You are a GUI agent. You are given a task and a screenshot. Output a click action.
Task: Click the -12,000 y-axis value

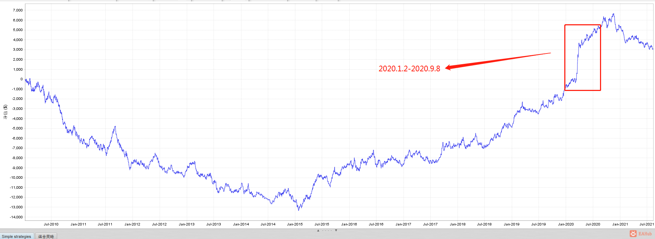[x=16, y=197]
